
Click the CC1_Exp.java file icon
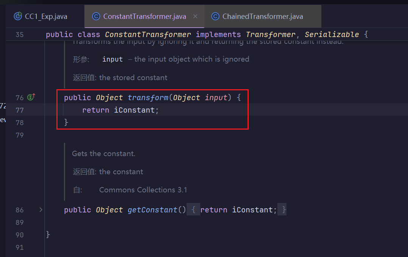point(18,16)
